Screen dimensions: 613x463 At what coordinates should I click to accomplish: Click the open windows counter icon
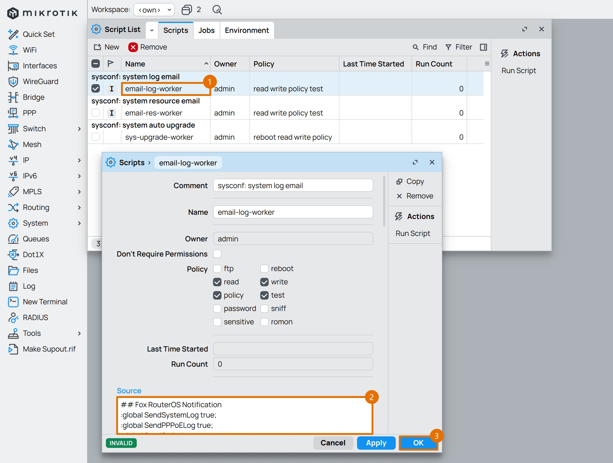click(187, 10)
